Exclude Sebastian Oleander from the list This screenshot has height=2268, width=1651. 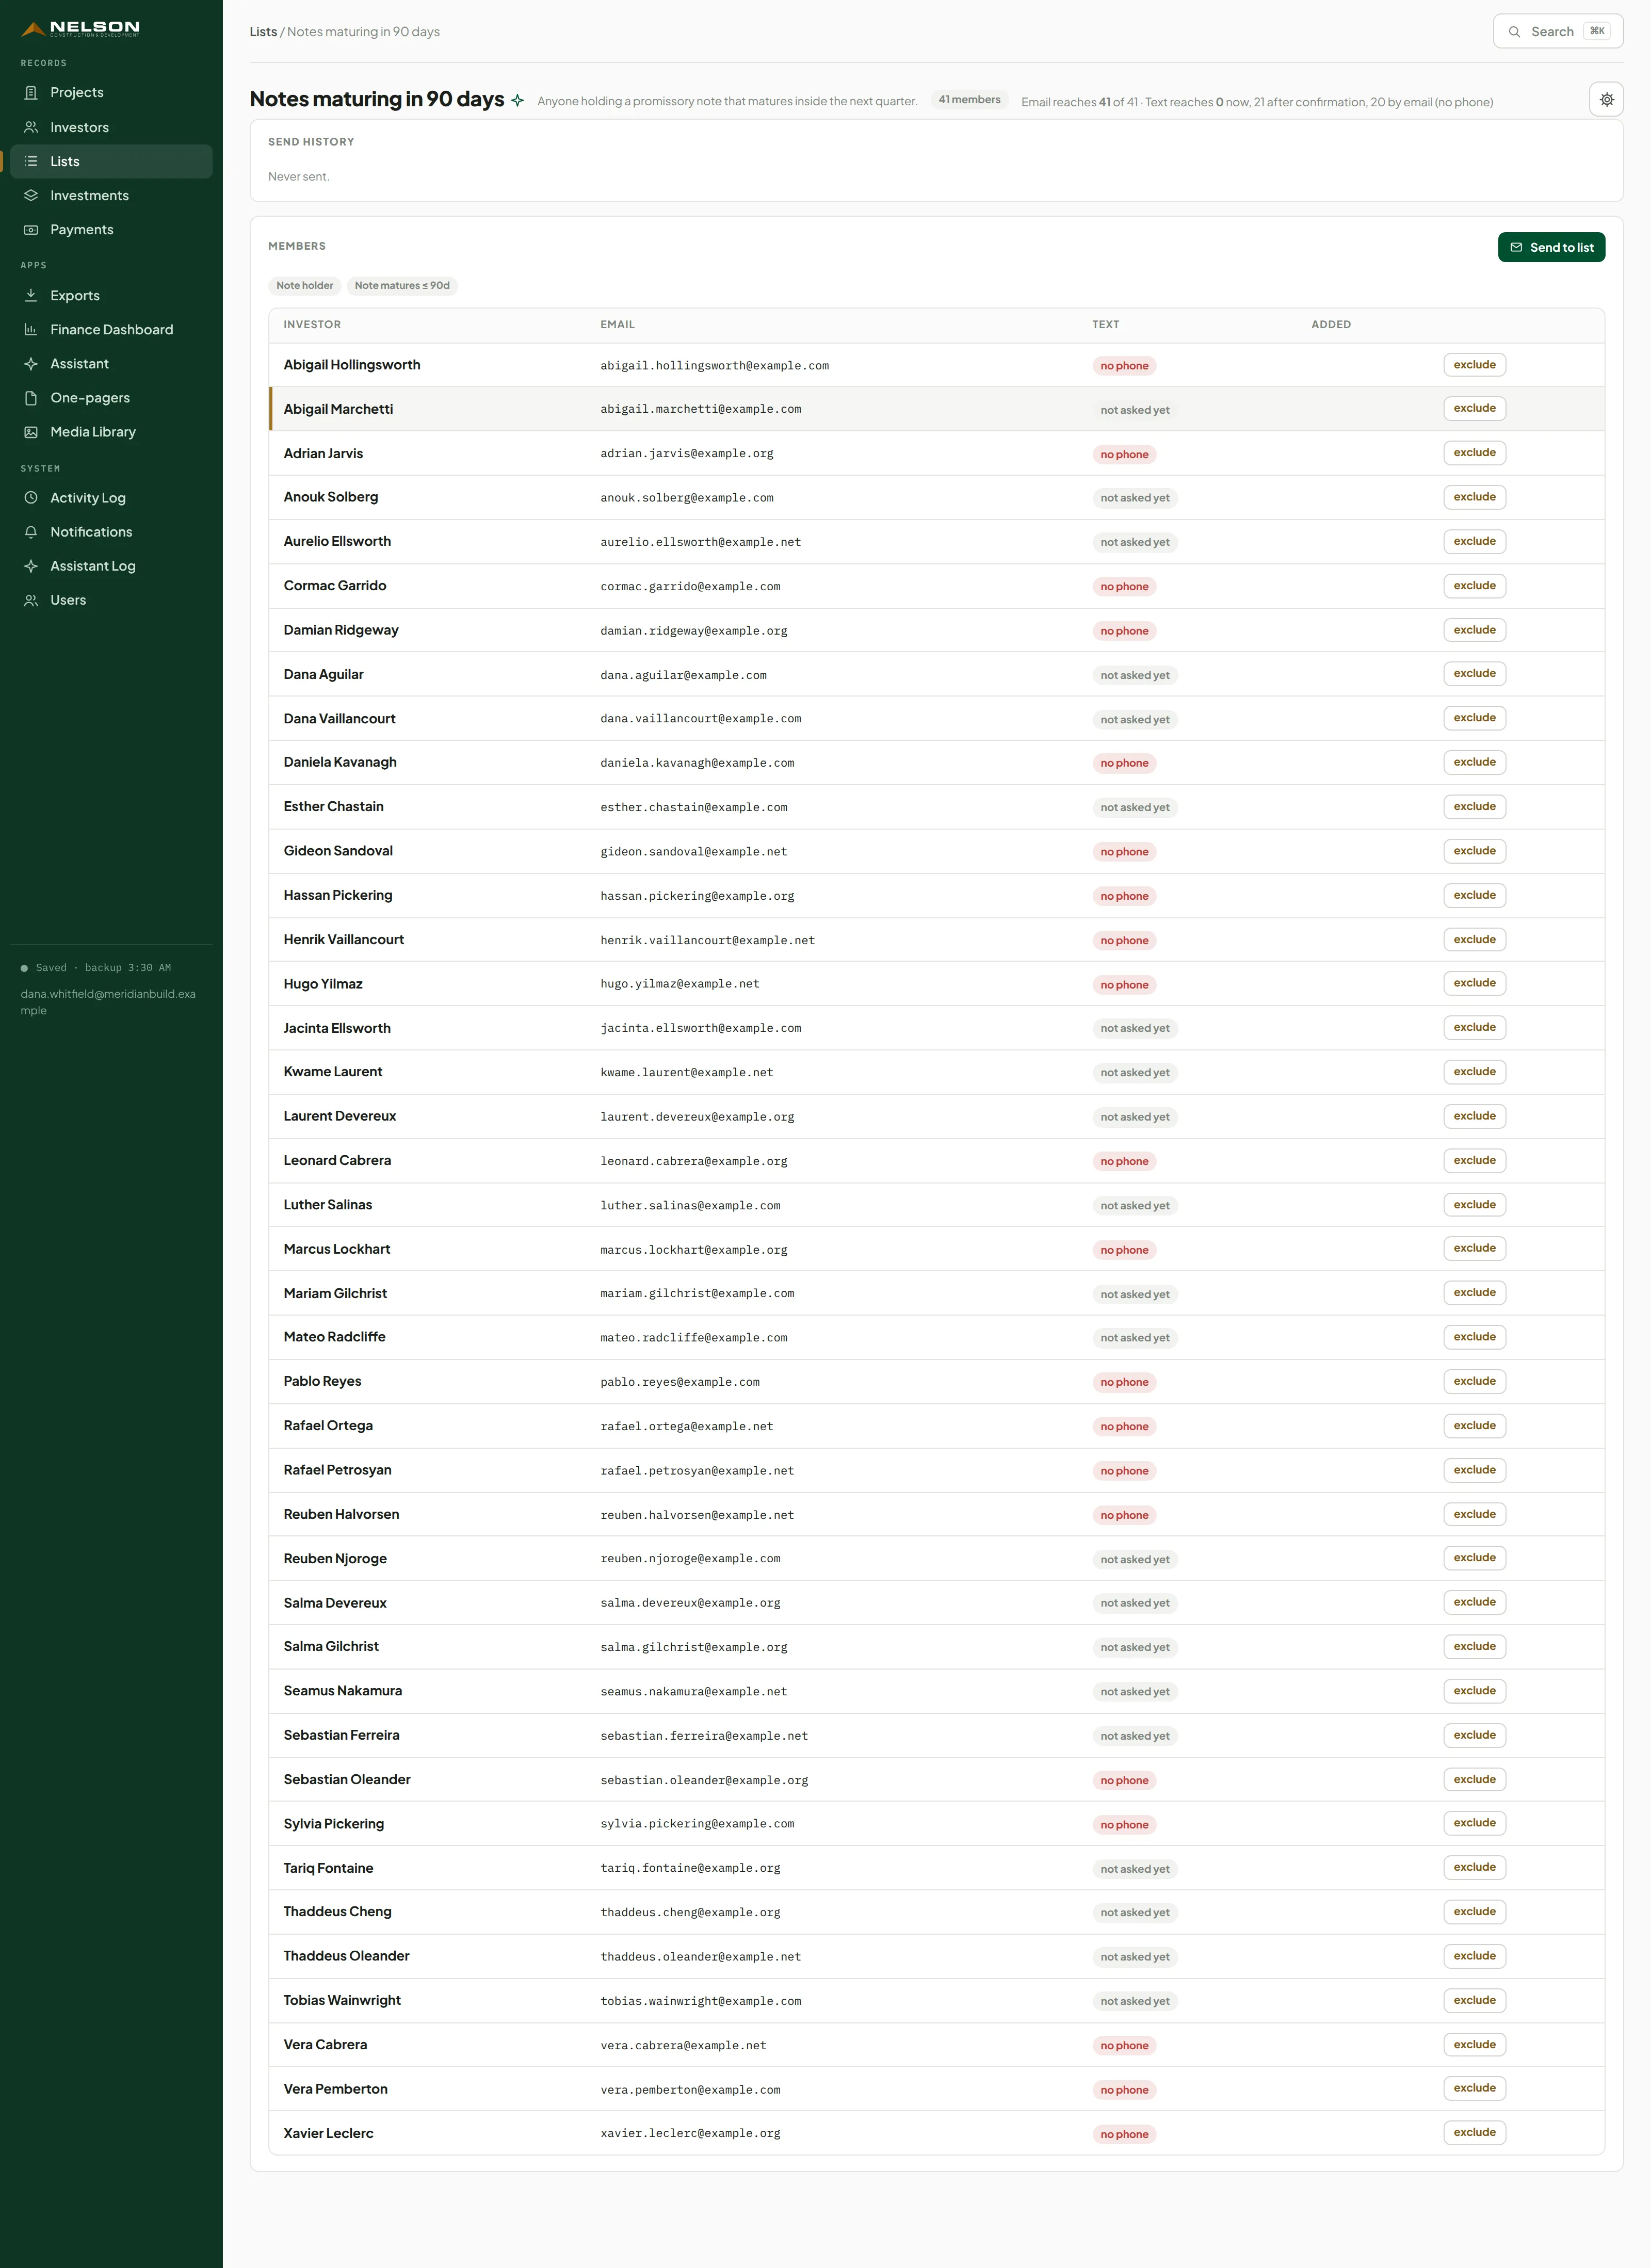pos(1474,1779)
